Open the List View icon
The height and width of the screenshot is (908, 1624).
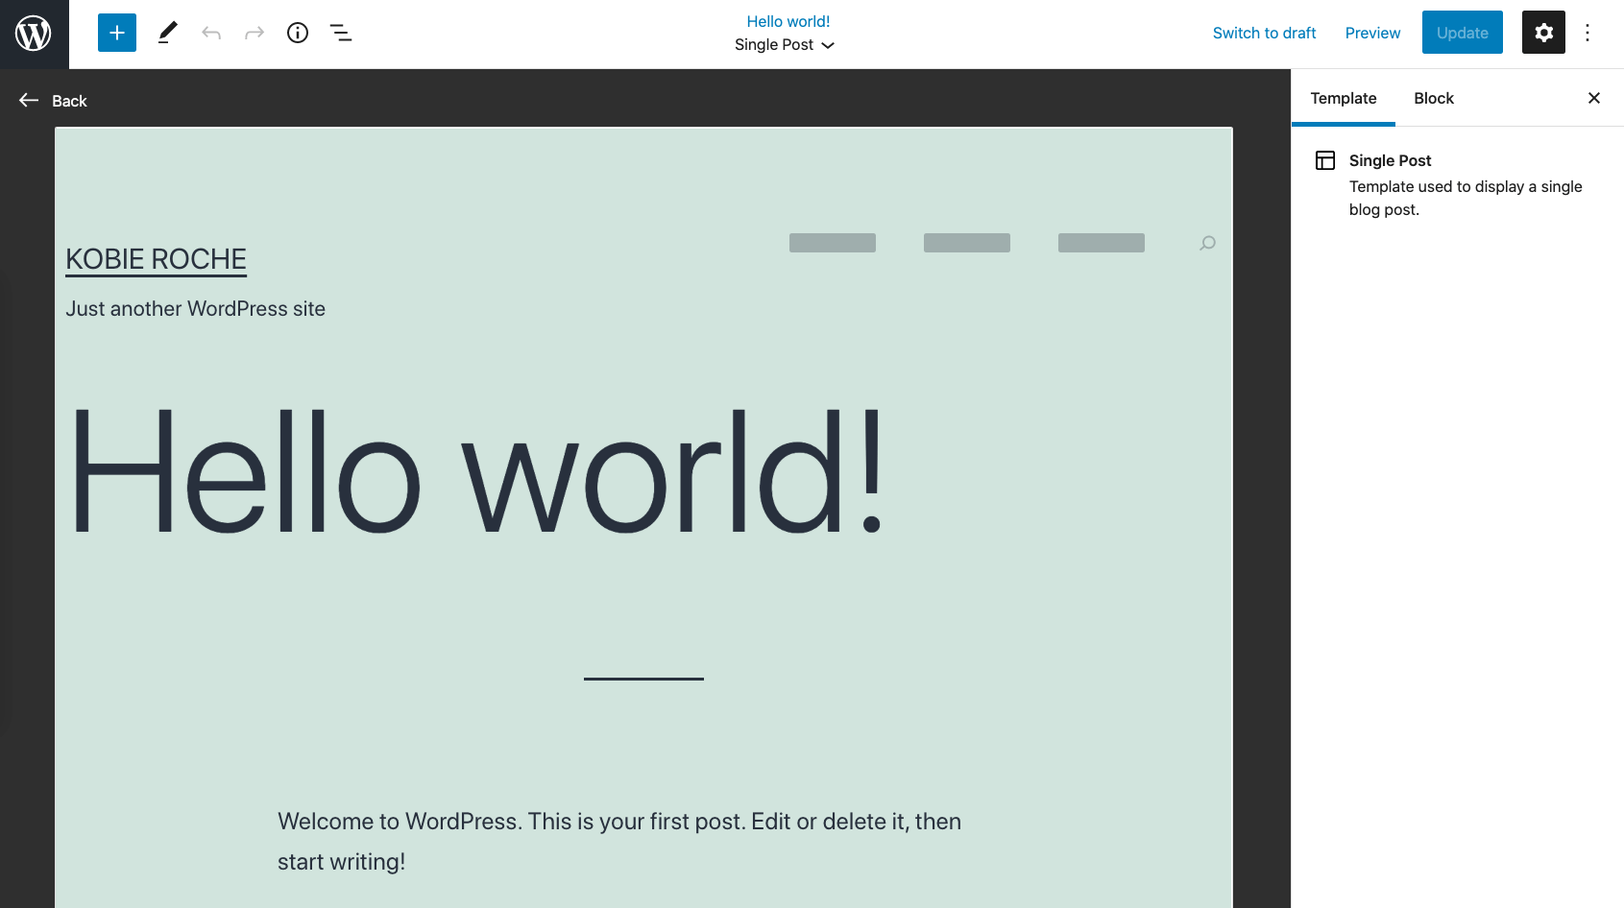click(341, 33)
